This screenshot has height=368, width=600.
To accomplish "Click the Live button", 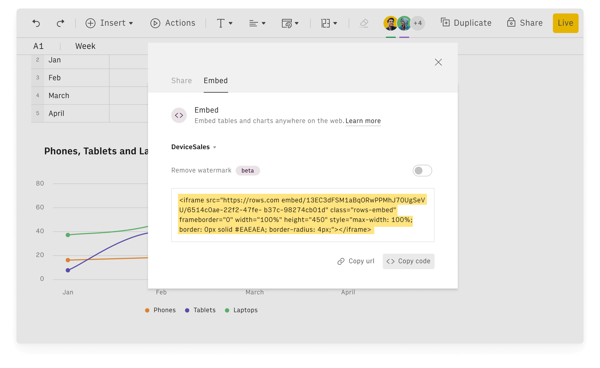I will [565, 23].
